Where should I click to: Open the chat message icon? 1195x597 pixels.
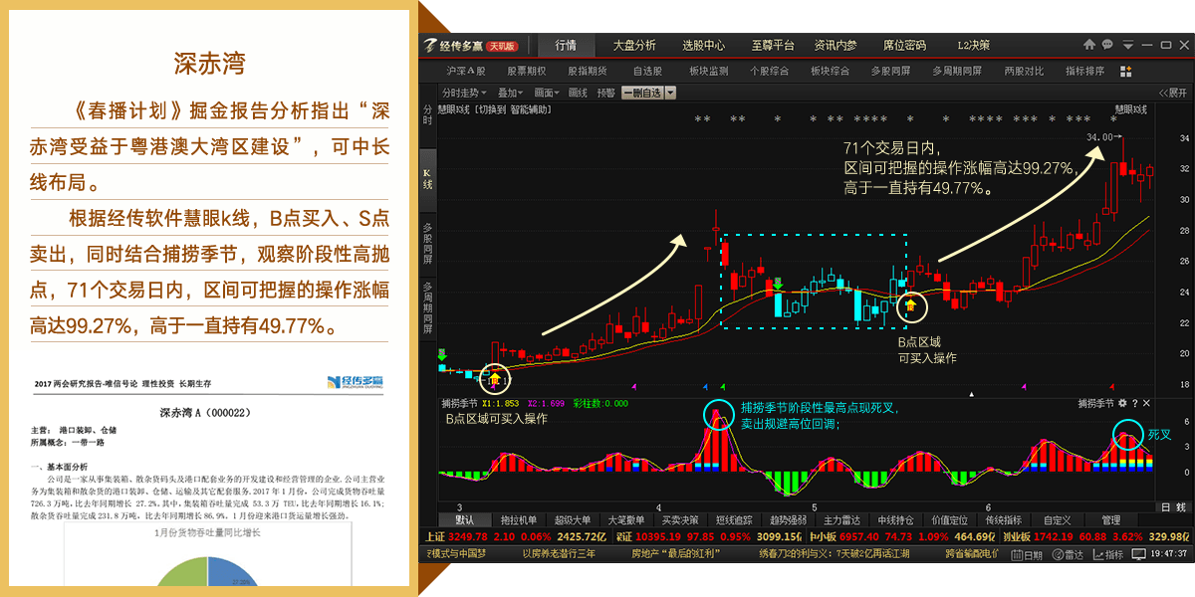coord(1106,45)
